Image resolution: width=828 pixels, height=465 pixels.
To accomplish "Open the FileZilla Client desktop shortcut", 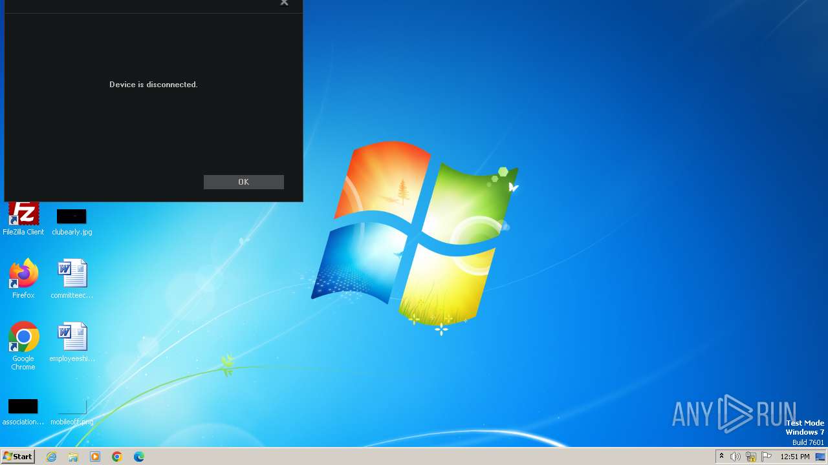I will pos(23,219).
